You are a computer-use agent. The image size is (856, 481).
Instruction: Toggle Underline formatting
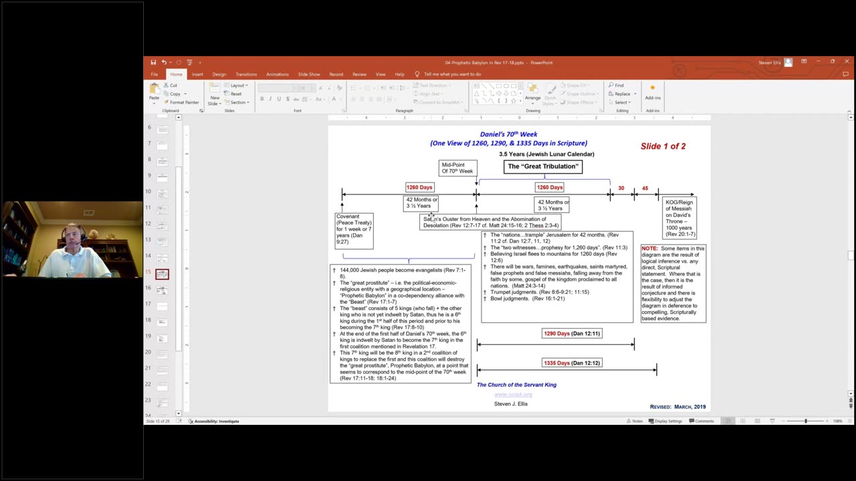point(279,99)
